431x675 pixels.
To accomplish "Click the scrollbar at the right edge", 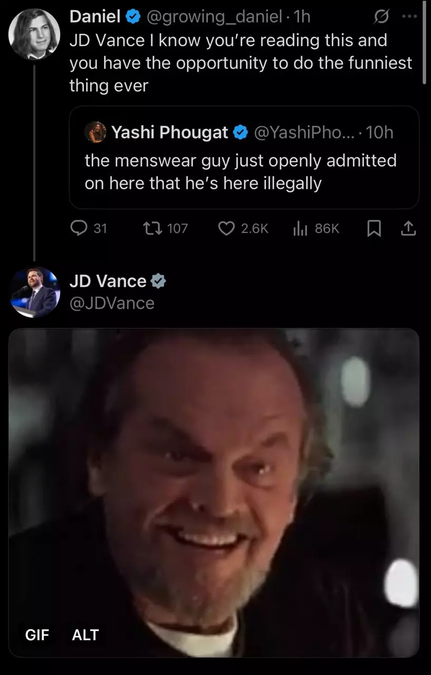I will pos(425,42).
